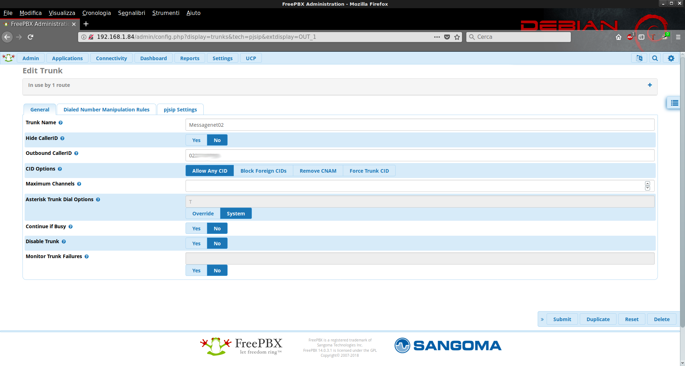Click the Duplicate button
This screenshot has height=366, width=685.
click(x=598, y=319)
